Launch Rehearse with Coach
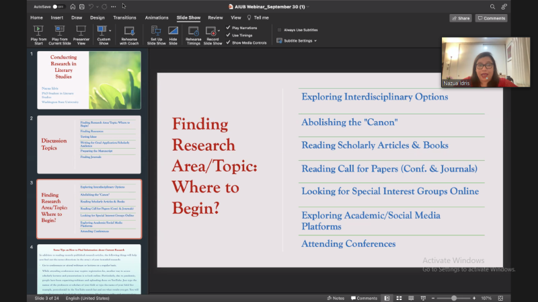The height and width of the screenshot is (302, 538). (128, 30)
